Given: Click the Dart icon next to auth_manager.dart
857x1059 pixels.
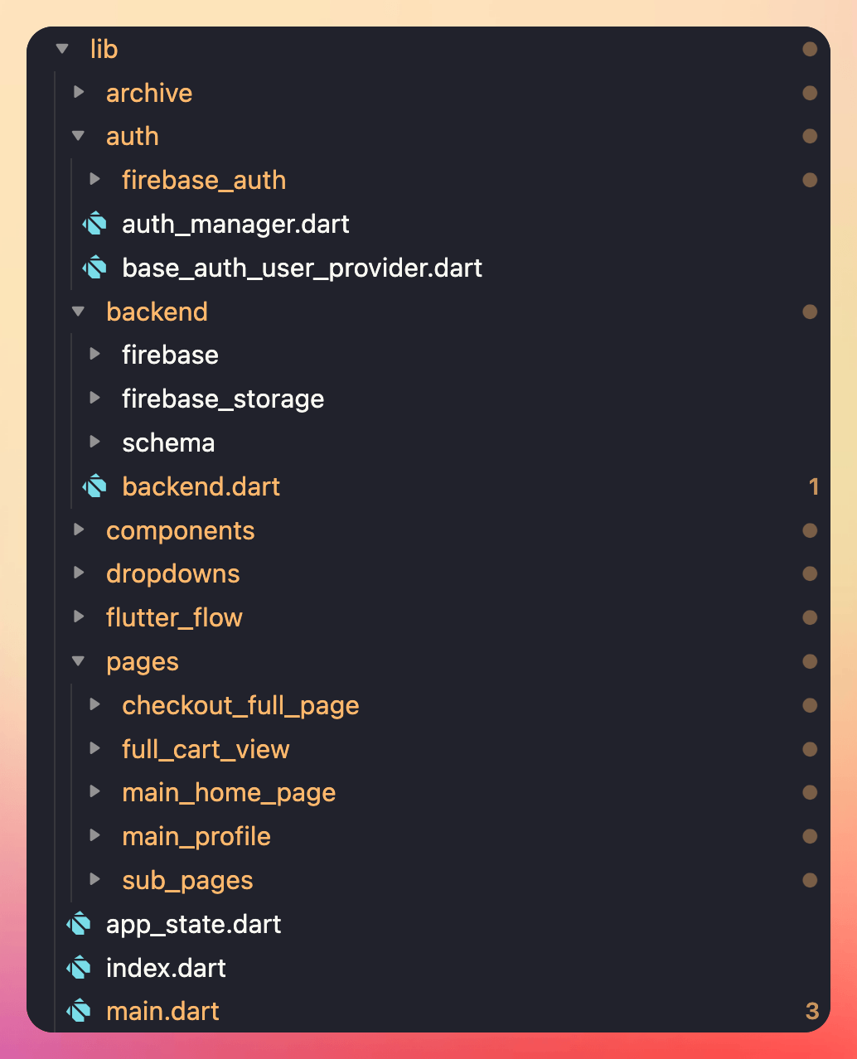Looking at the screenshot, I should [95, 224].
